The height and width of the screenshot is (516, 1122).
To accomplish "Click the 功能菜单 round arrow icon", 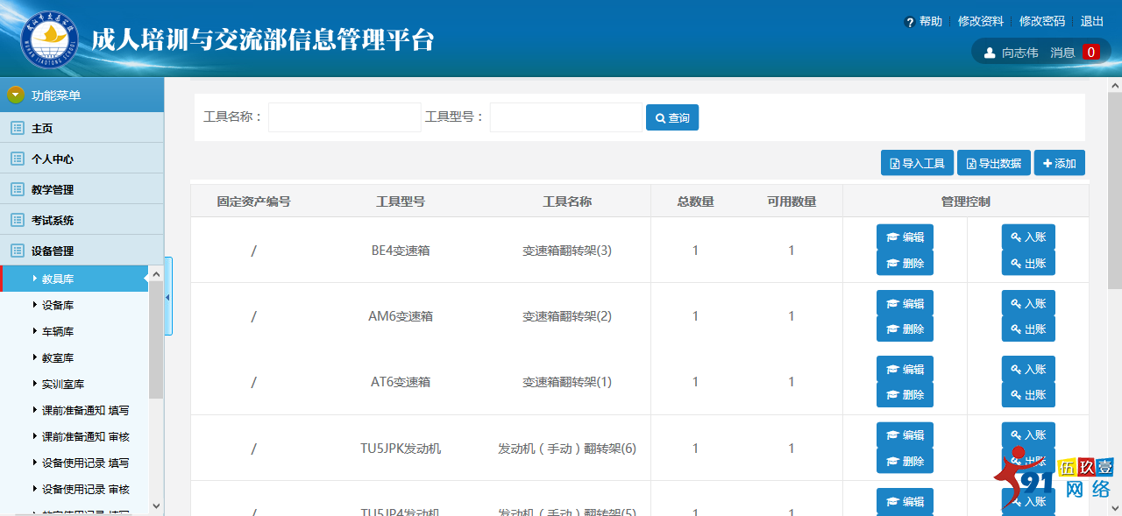I will pyautogui.click(x=16, y=95).
